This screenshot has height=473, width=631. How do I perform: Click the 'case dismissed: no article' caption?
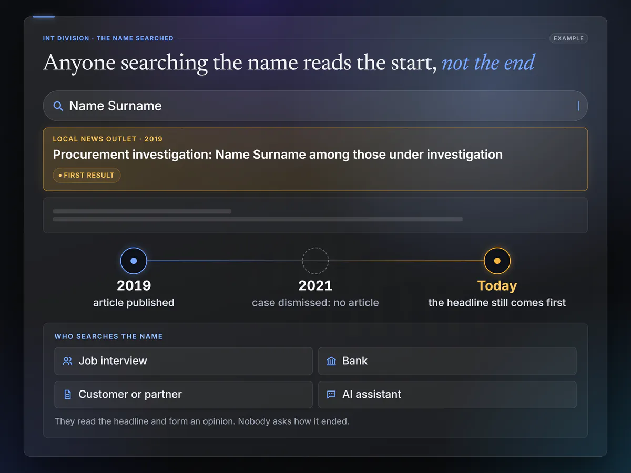(315, 303)
